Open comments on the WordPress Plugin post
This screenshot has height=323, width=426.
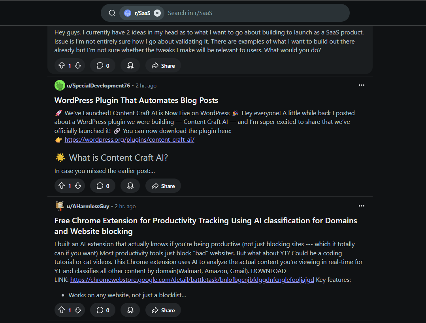point(103,186)
